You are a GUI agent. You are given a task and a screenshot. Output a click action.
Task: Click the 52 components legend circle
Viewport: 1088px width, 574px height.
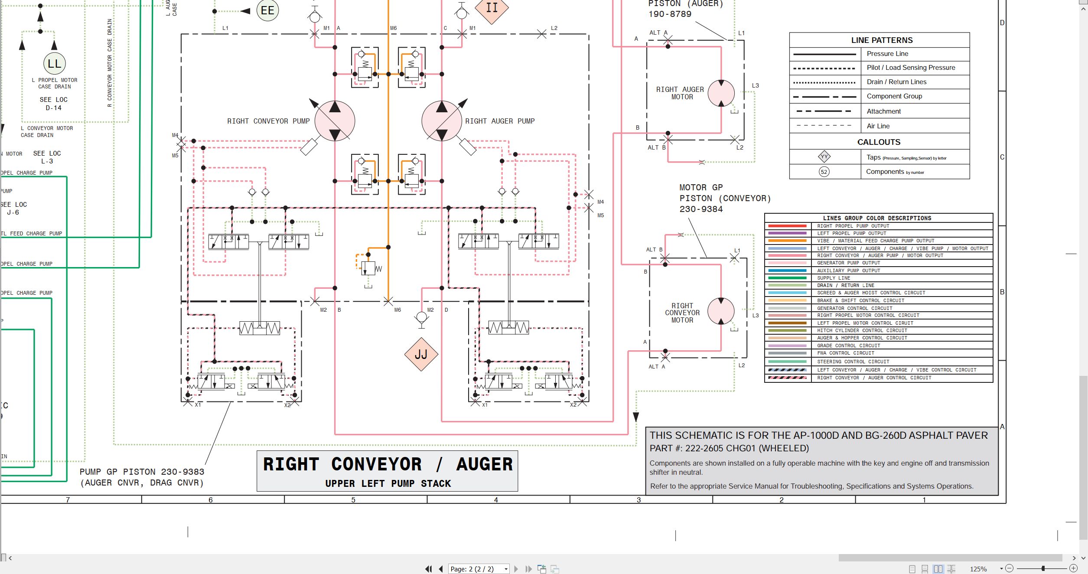pyautogui.click(x=824, y=172)
